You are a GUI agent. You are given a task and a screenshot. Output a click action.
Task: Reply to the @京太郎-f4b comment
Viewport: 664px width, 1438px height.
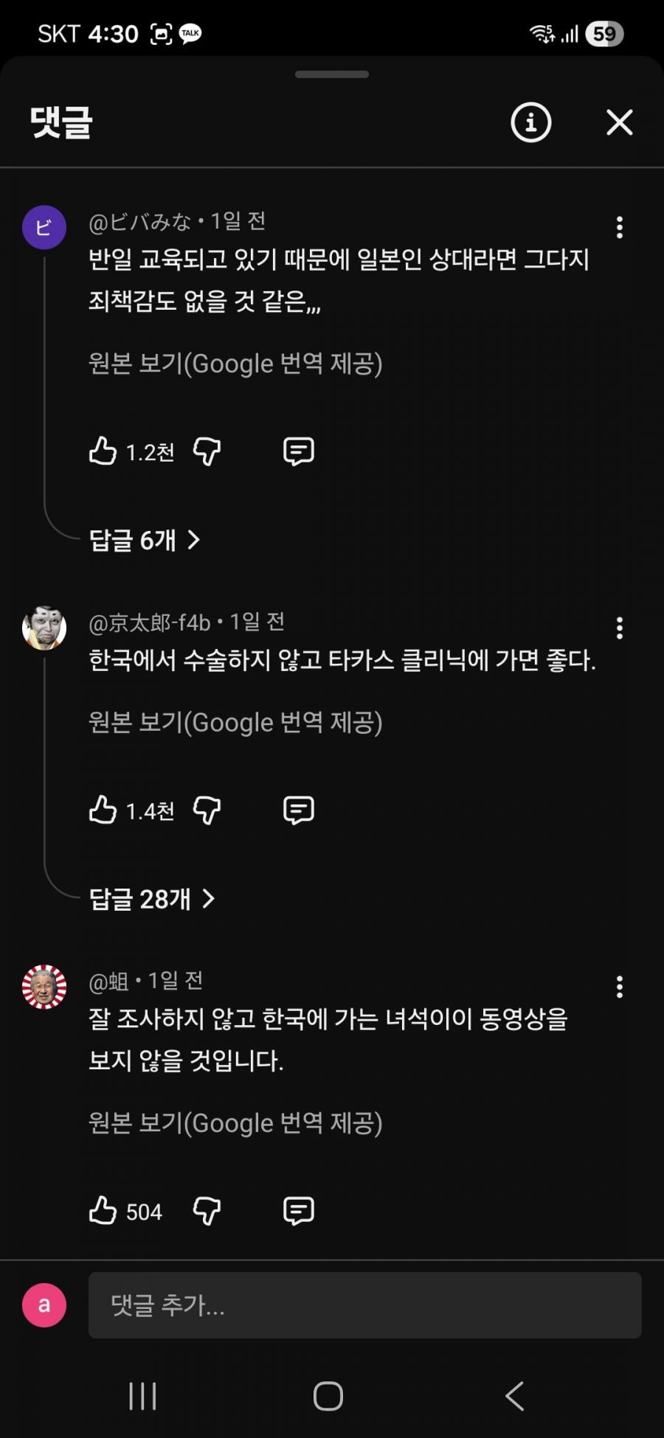pyautogui.click(x=298, y=810)
